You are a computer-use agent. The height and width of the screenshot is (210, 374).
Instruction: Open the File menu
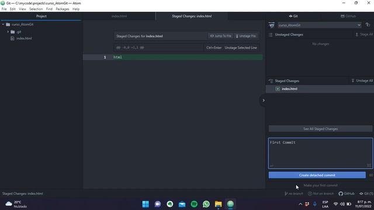pos(4,9)
